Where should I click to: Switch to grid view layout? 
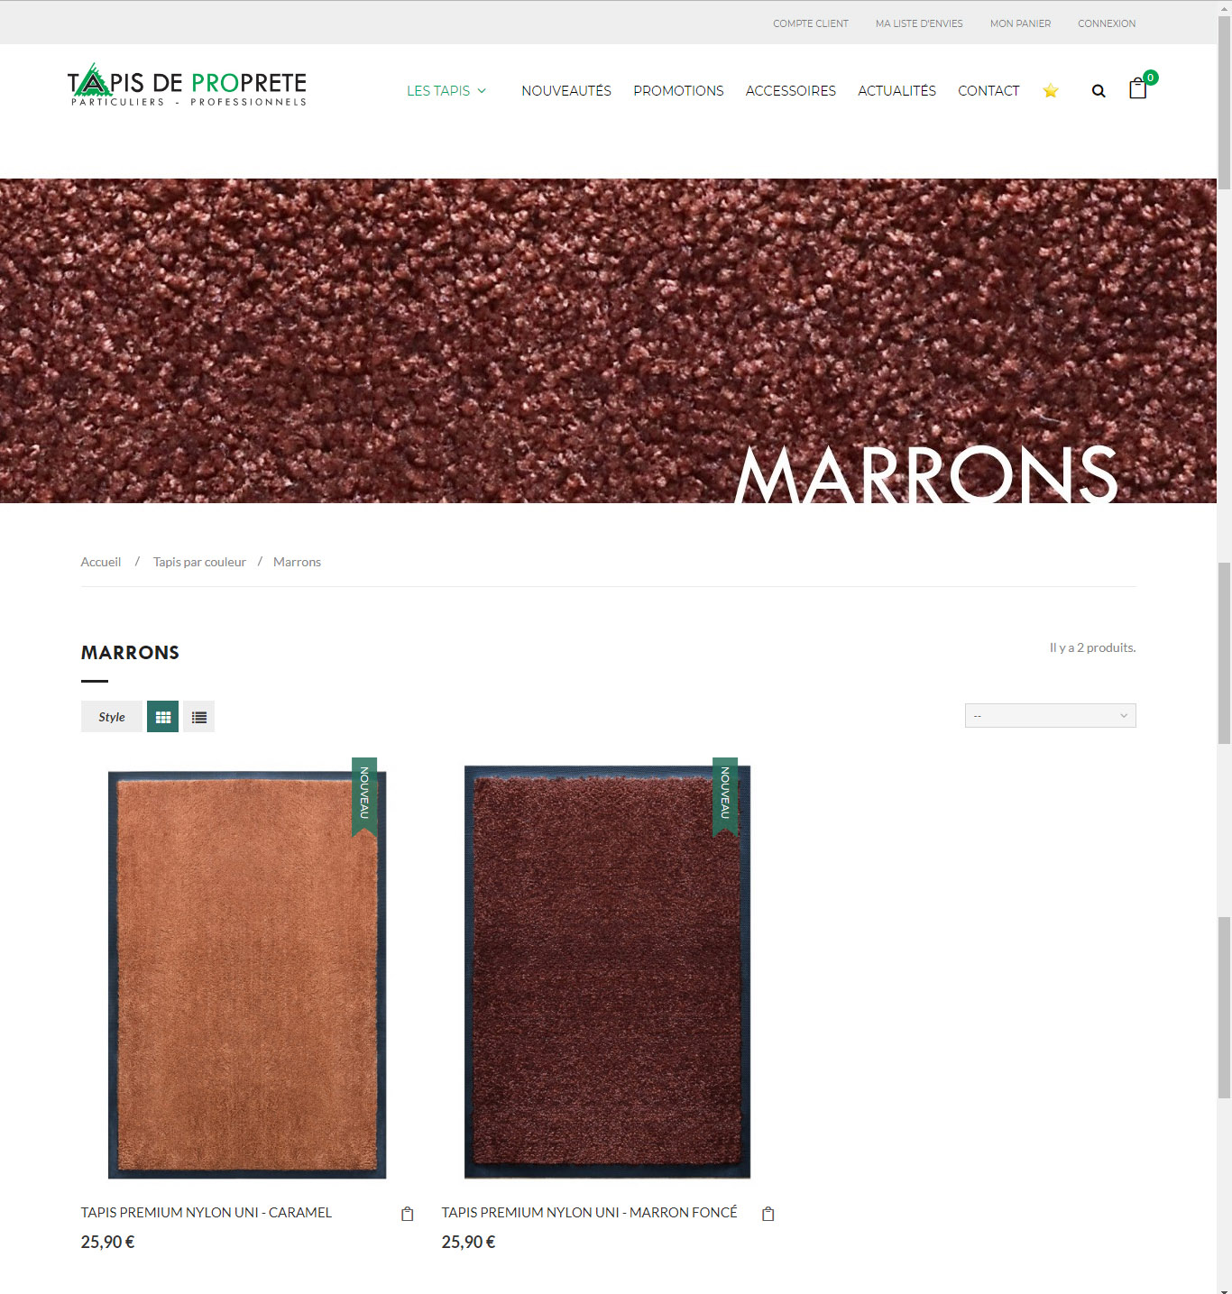pyautogui.click(x=162, y=717)
